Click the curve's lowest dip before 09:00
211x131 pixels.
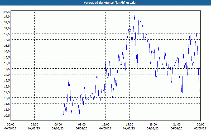pos(79,116)
